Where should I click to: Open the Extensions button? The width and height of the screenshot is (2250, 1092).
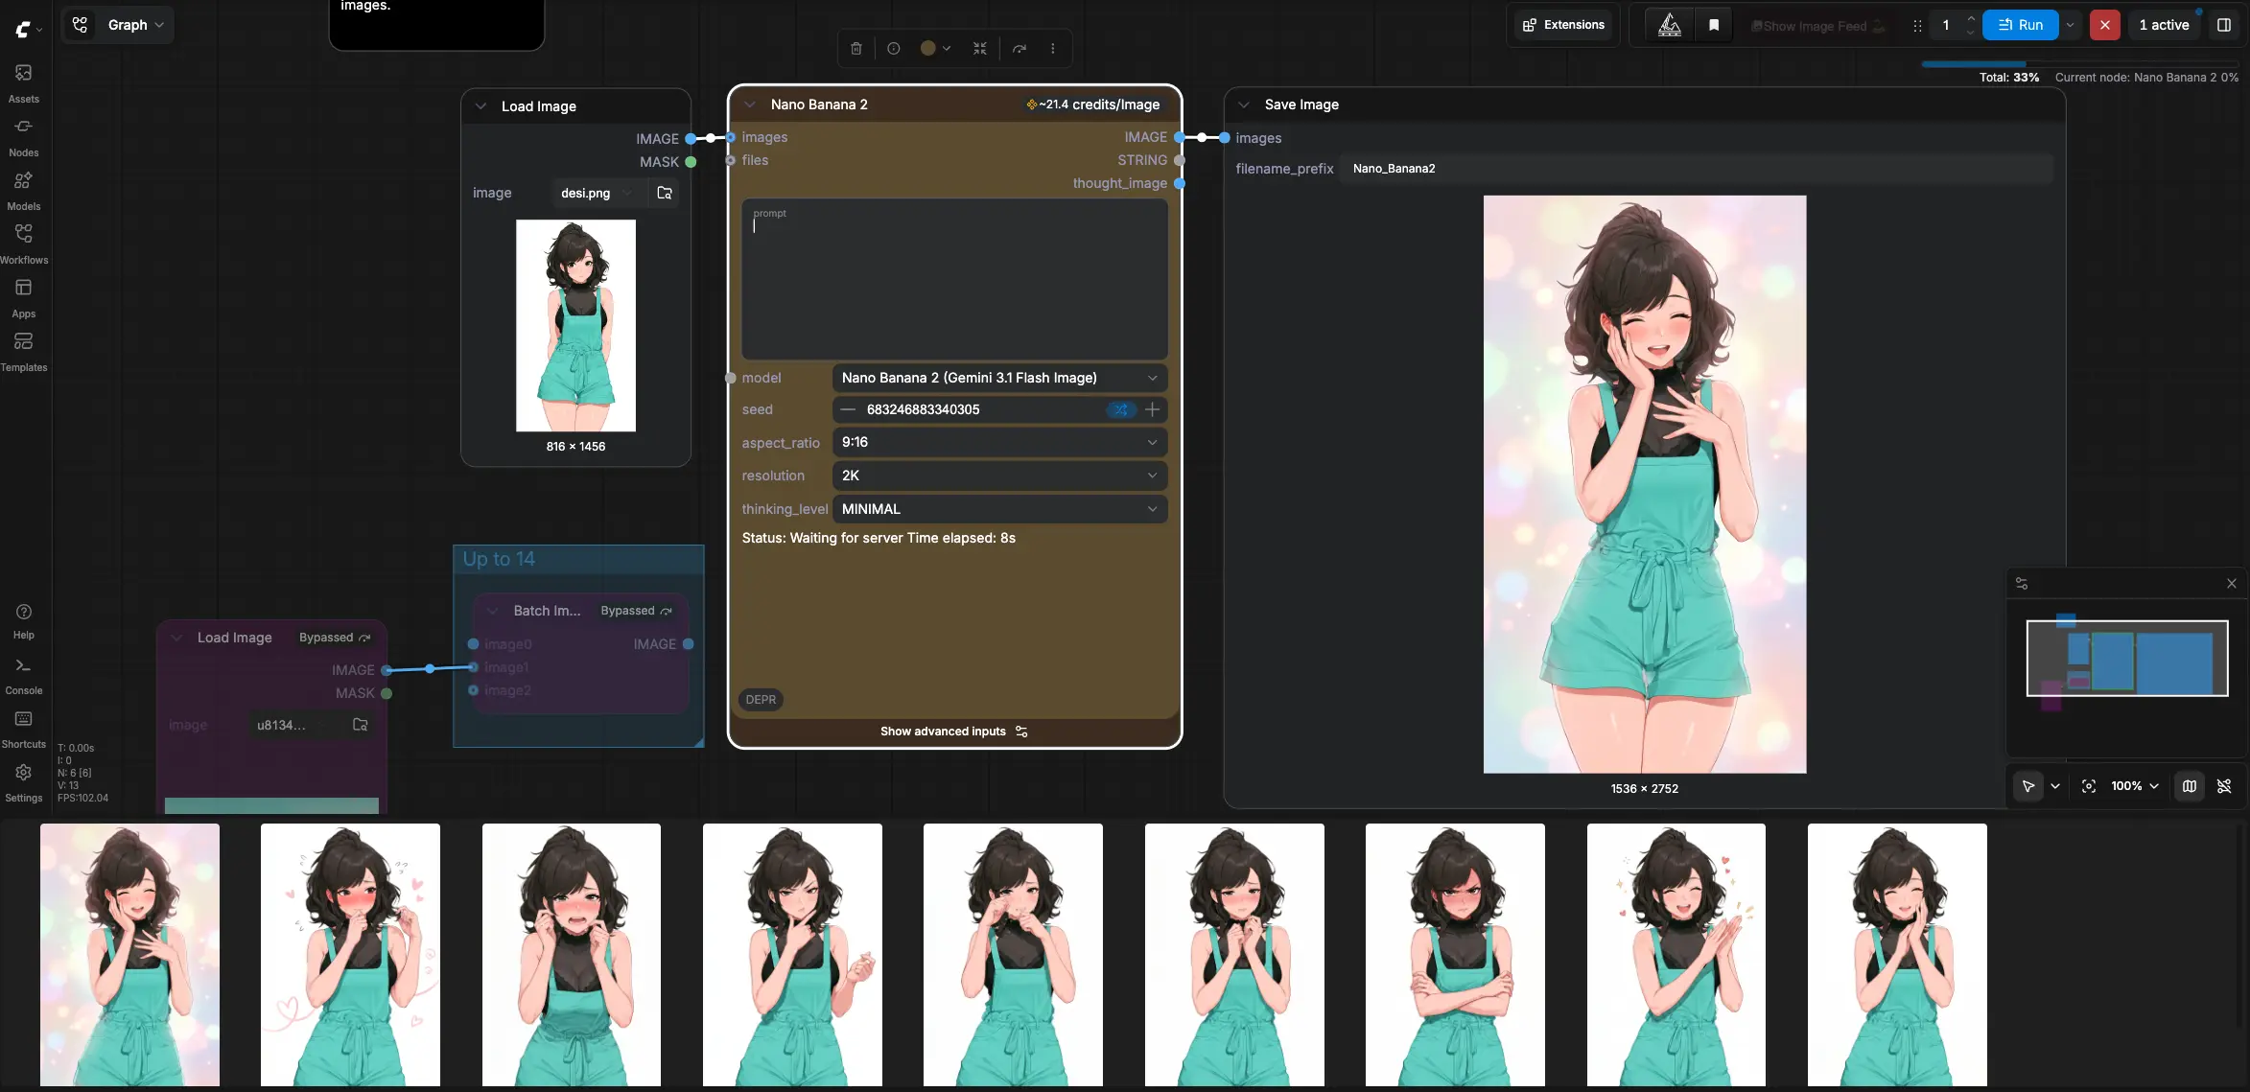point(1563,25)
